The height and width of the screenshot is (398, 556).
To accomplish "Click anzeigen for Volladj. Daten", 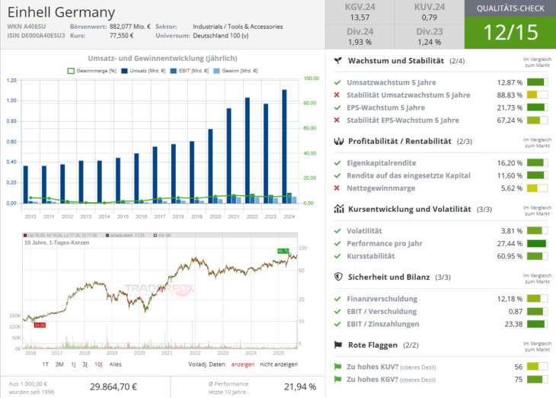I will 243,364.
